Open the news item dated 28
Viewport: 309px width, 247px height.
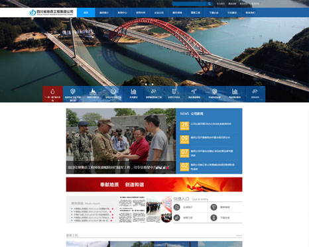tap(209, 126)
